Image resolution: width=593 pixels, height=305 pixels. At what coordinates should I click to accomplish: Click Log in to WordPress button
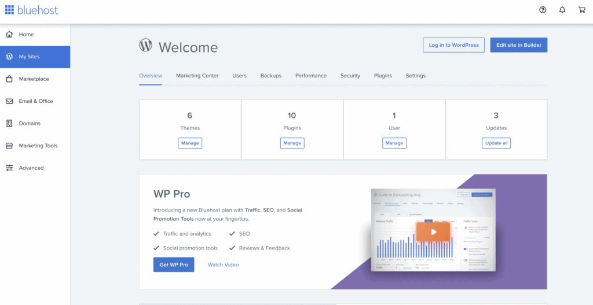click(x=454, y=45)
